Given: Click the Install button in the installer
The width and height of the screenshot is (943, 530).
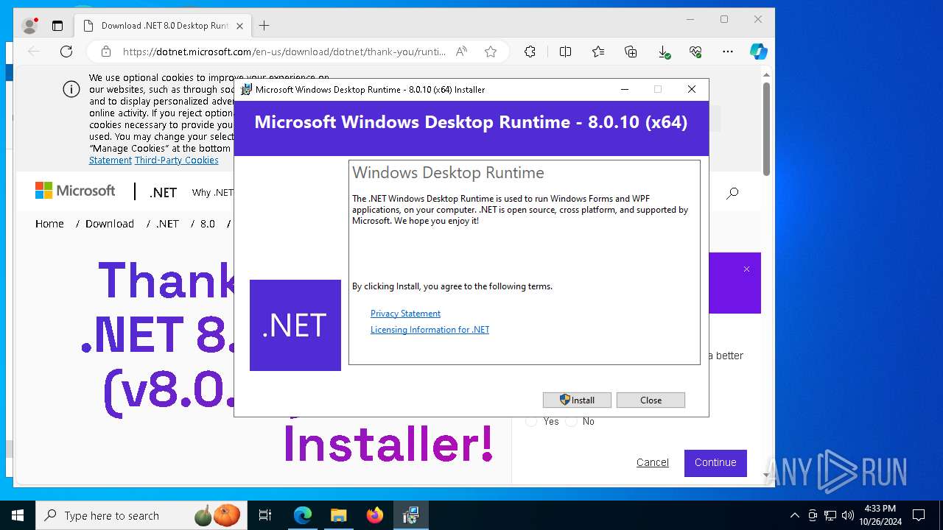Looking at the screenshot, I should [577, 400].
